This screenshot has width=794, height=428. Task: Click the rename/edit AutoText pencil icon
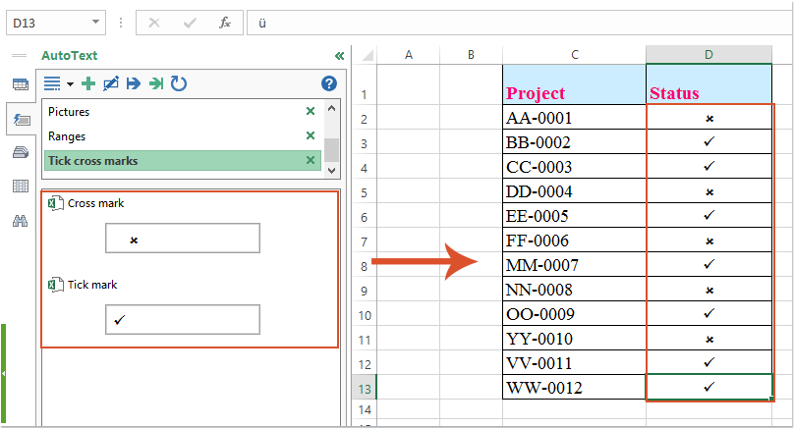111,83
